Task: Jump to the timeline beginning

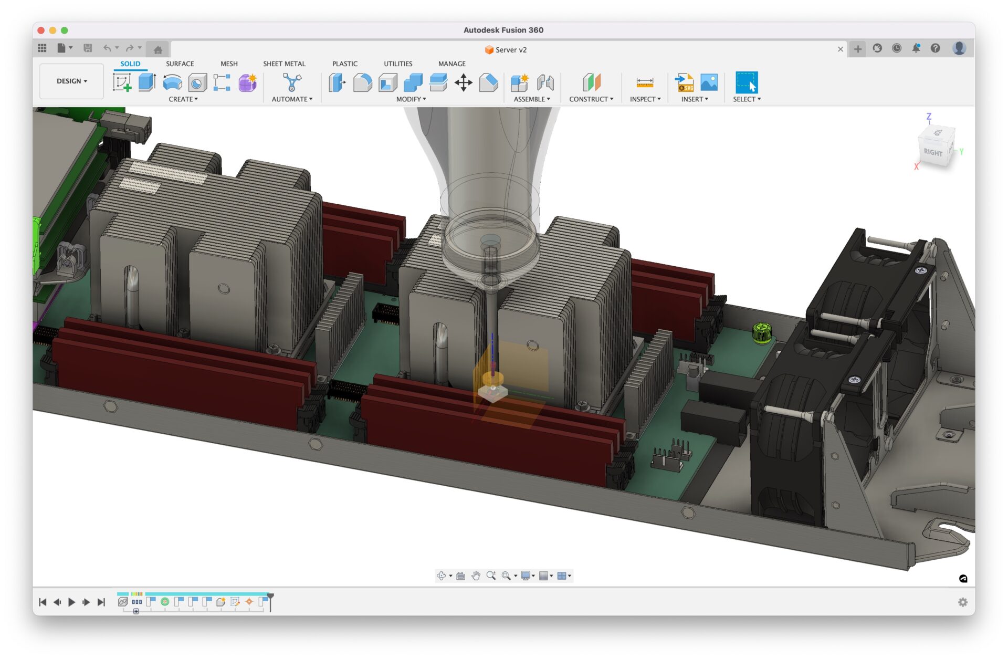Action: [43, 602]
